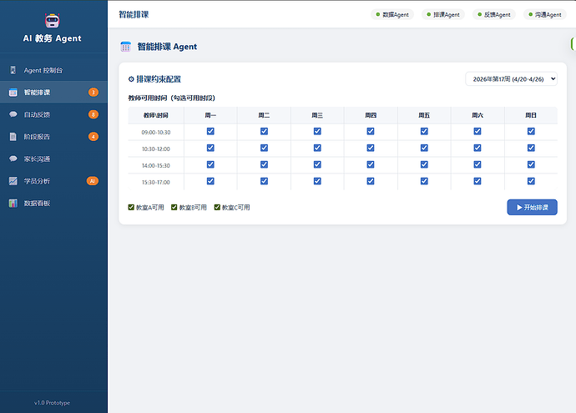Click the 智能排课 page title in header
The width and height of the screenshot is (576, 413).
click(x=134, y=14)
